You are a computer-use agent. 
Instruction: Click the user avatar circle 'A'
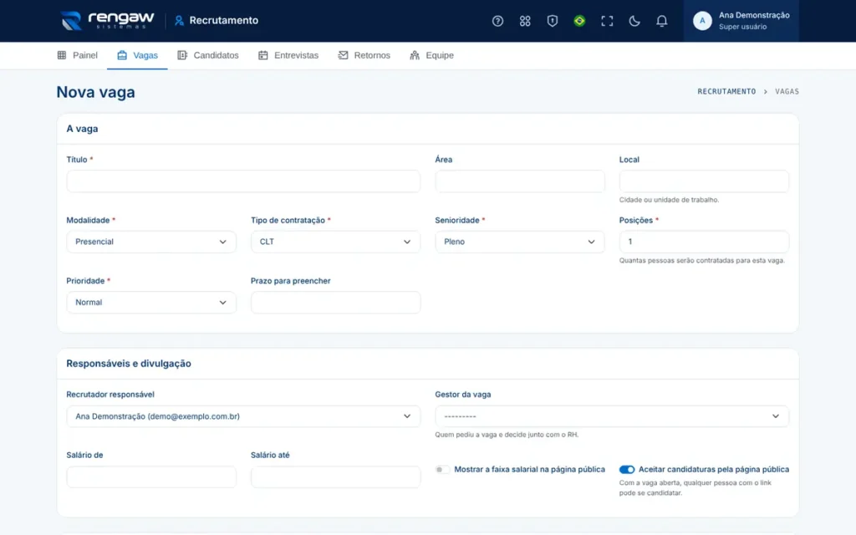coord(702,21)
